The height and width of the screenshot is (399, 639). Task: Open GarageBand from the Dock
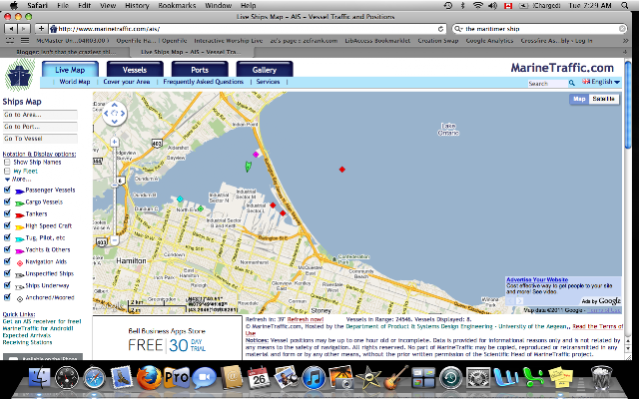pyautogui.click(x=395, y=377)
